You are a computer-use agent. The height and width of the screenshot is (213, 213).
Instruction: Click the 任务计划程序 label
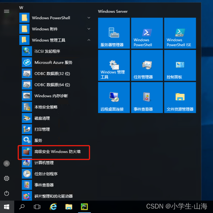click(46, 174)
